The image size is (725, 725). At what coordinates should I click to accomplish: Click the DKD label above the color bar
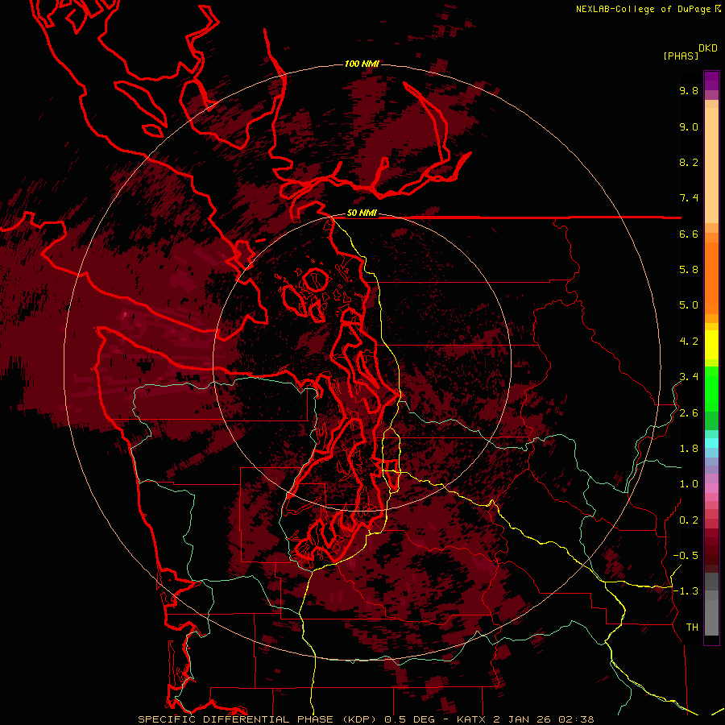click(x=708, y=48)
